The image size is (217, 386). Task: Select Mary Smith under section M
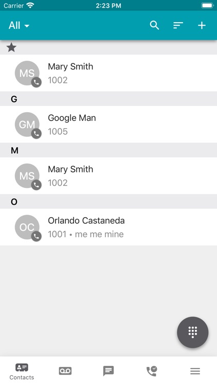click(x=109, y=176)
